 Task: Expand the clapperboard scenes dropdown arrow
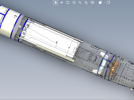pyautogui.click(x=104, y=2)
